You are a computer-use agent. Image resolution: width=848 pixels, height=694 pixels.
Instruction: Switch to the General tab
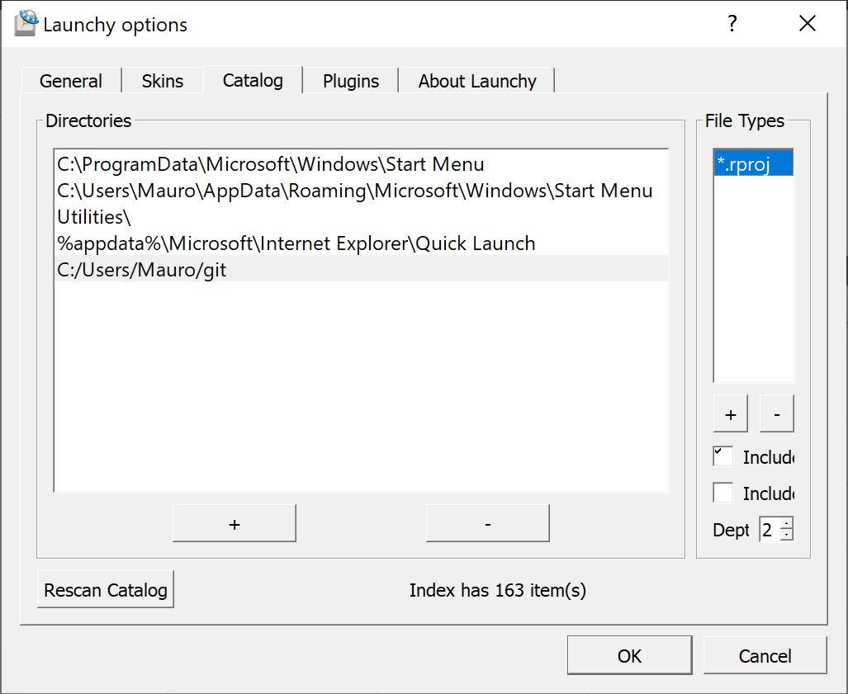71,81
